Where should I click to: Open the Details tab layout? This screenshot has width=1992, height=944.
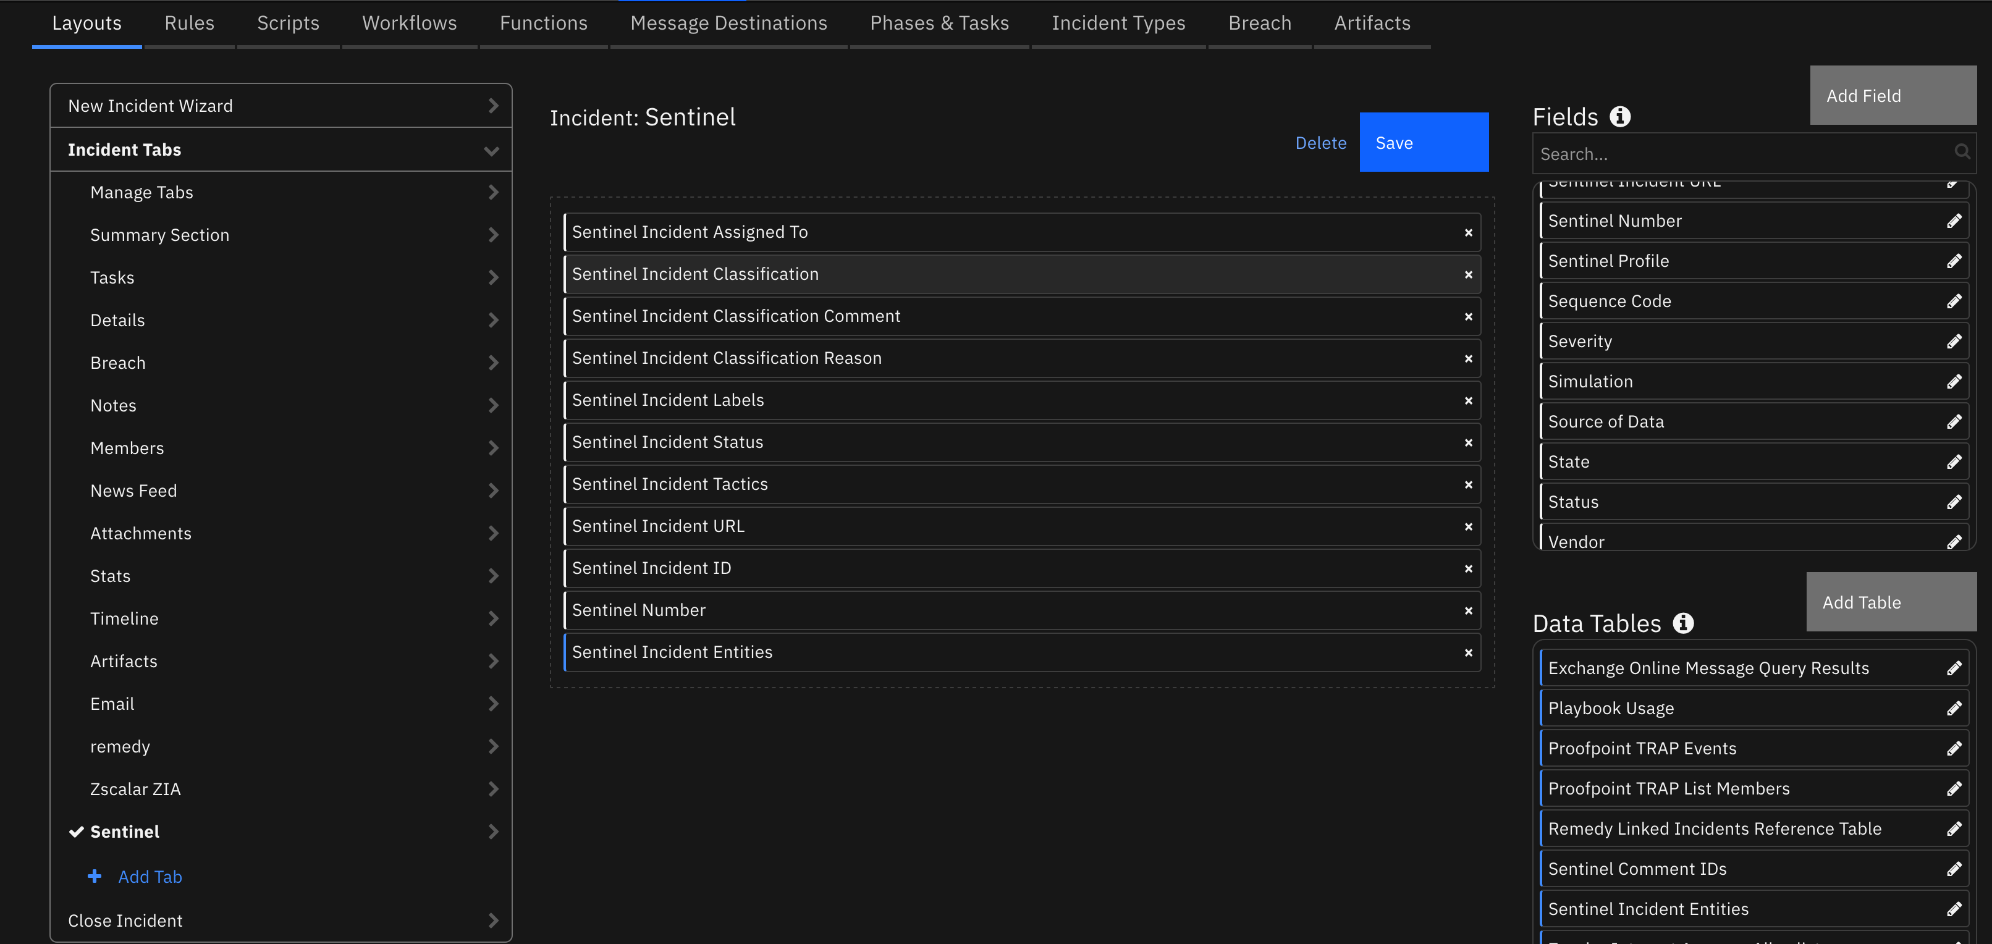click(281, 320)
